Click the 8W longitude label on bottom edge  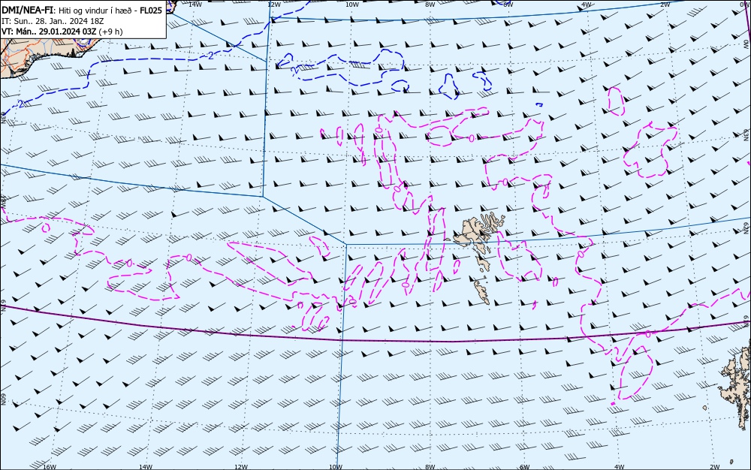[430, 467]
